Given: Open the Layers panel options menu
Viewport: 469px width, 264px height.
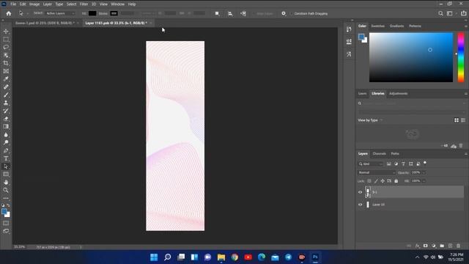Looking at the screenshot, I should tap(466, 153).
